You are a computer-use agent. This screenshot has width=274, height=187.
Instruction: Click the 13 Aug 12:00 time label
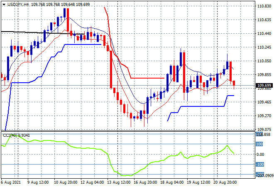(119, 182)
